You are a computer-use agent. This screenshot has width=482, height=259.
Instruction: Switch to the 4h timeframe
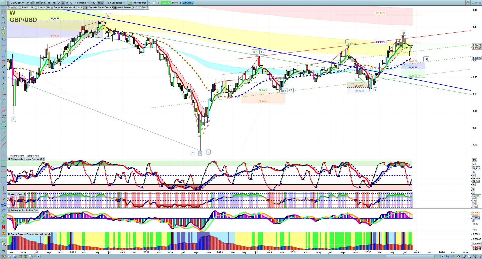[x=54, y=3]
